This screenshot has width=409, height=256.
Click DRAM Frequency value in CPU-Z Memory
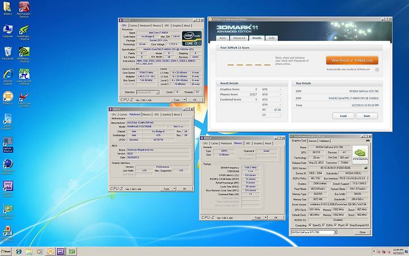coord(251,167)
